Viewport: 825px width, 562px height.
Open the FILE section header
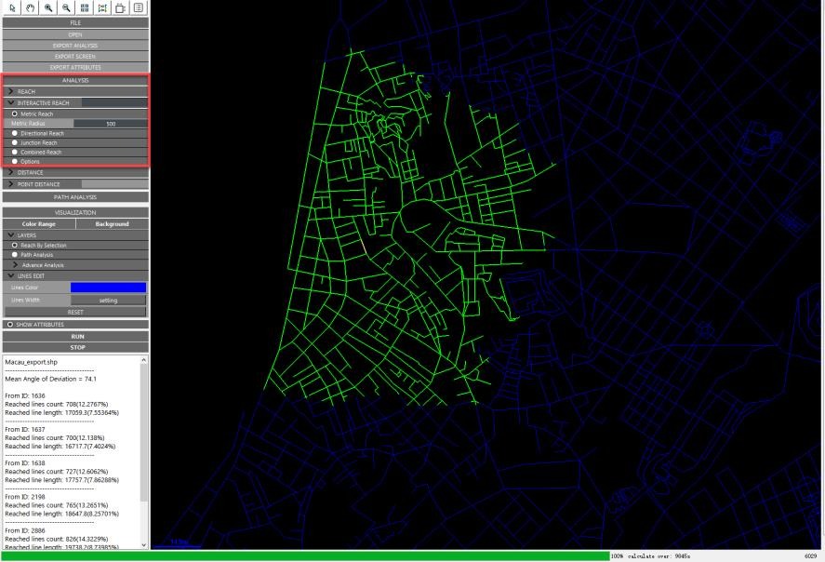tap(75, 23)
